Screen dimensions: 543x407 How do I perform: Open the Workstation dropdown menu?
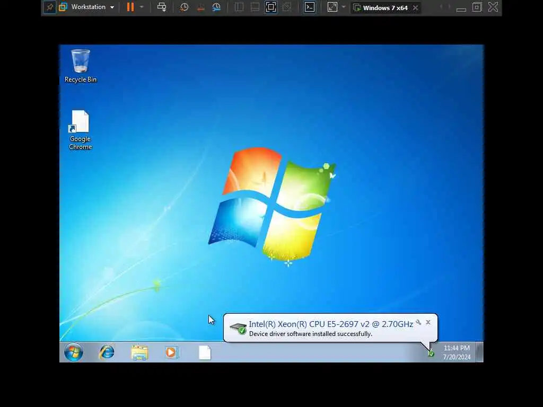click(92, 7)
